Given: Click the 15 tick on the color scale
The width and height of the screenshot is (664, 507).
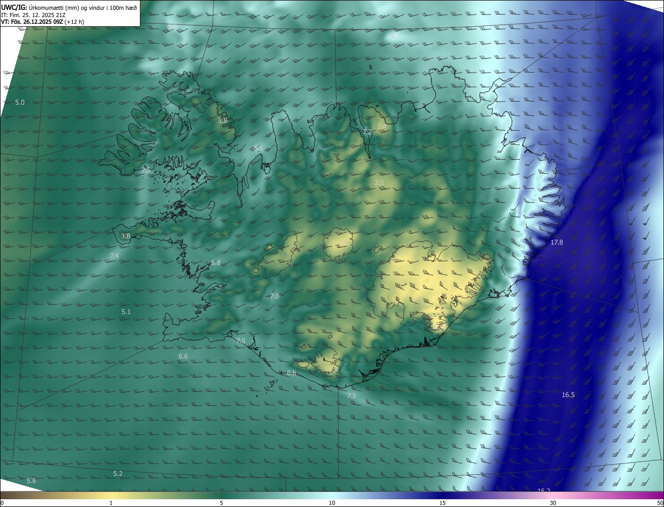Looking at the screenshot, I should [x=442, y=503].
